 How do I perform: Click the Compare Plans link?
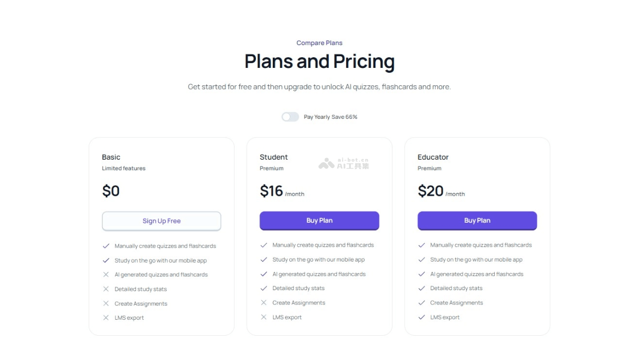320,43
